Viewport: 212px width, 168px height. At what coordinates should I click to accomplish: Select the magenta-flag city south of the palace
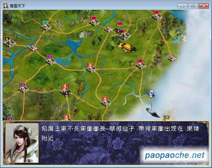[140, 65]
